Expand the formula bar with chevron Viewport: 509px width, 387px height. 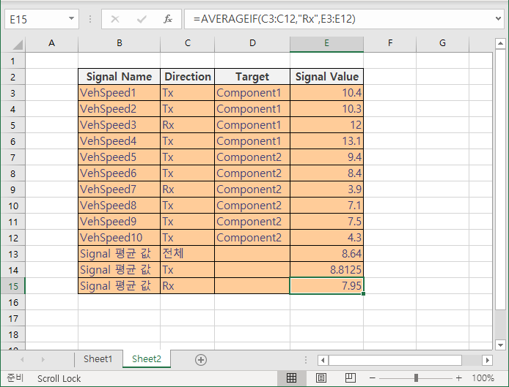coord(498,18)
